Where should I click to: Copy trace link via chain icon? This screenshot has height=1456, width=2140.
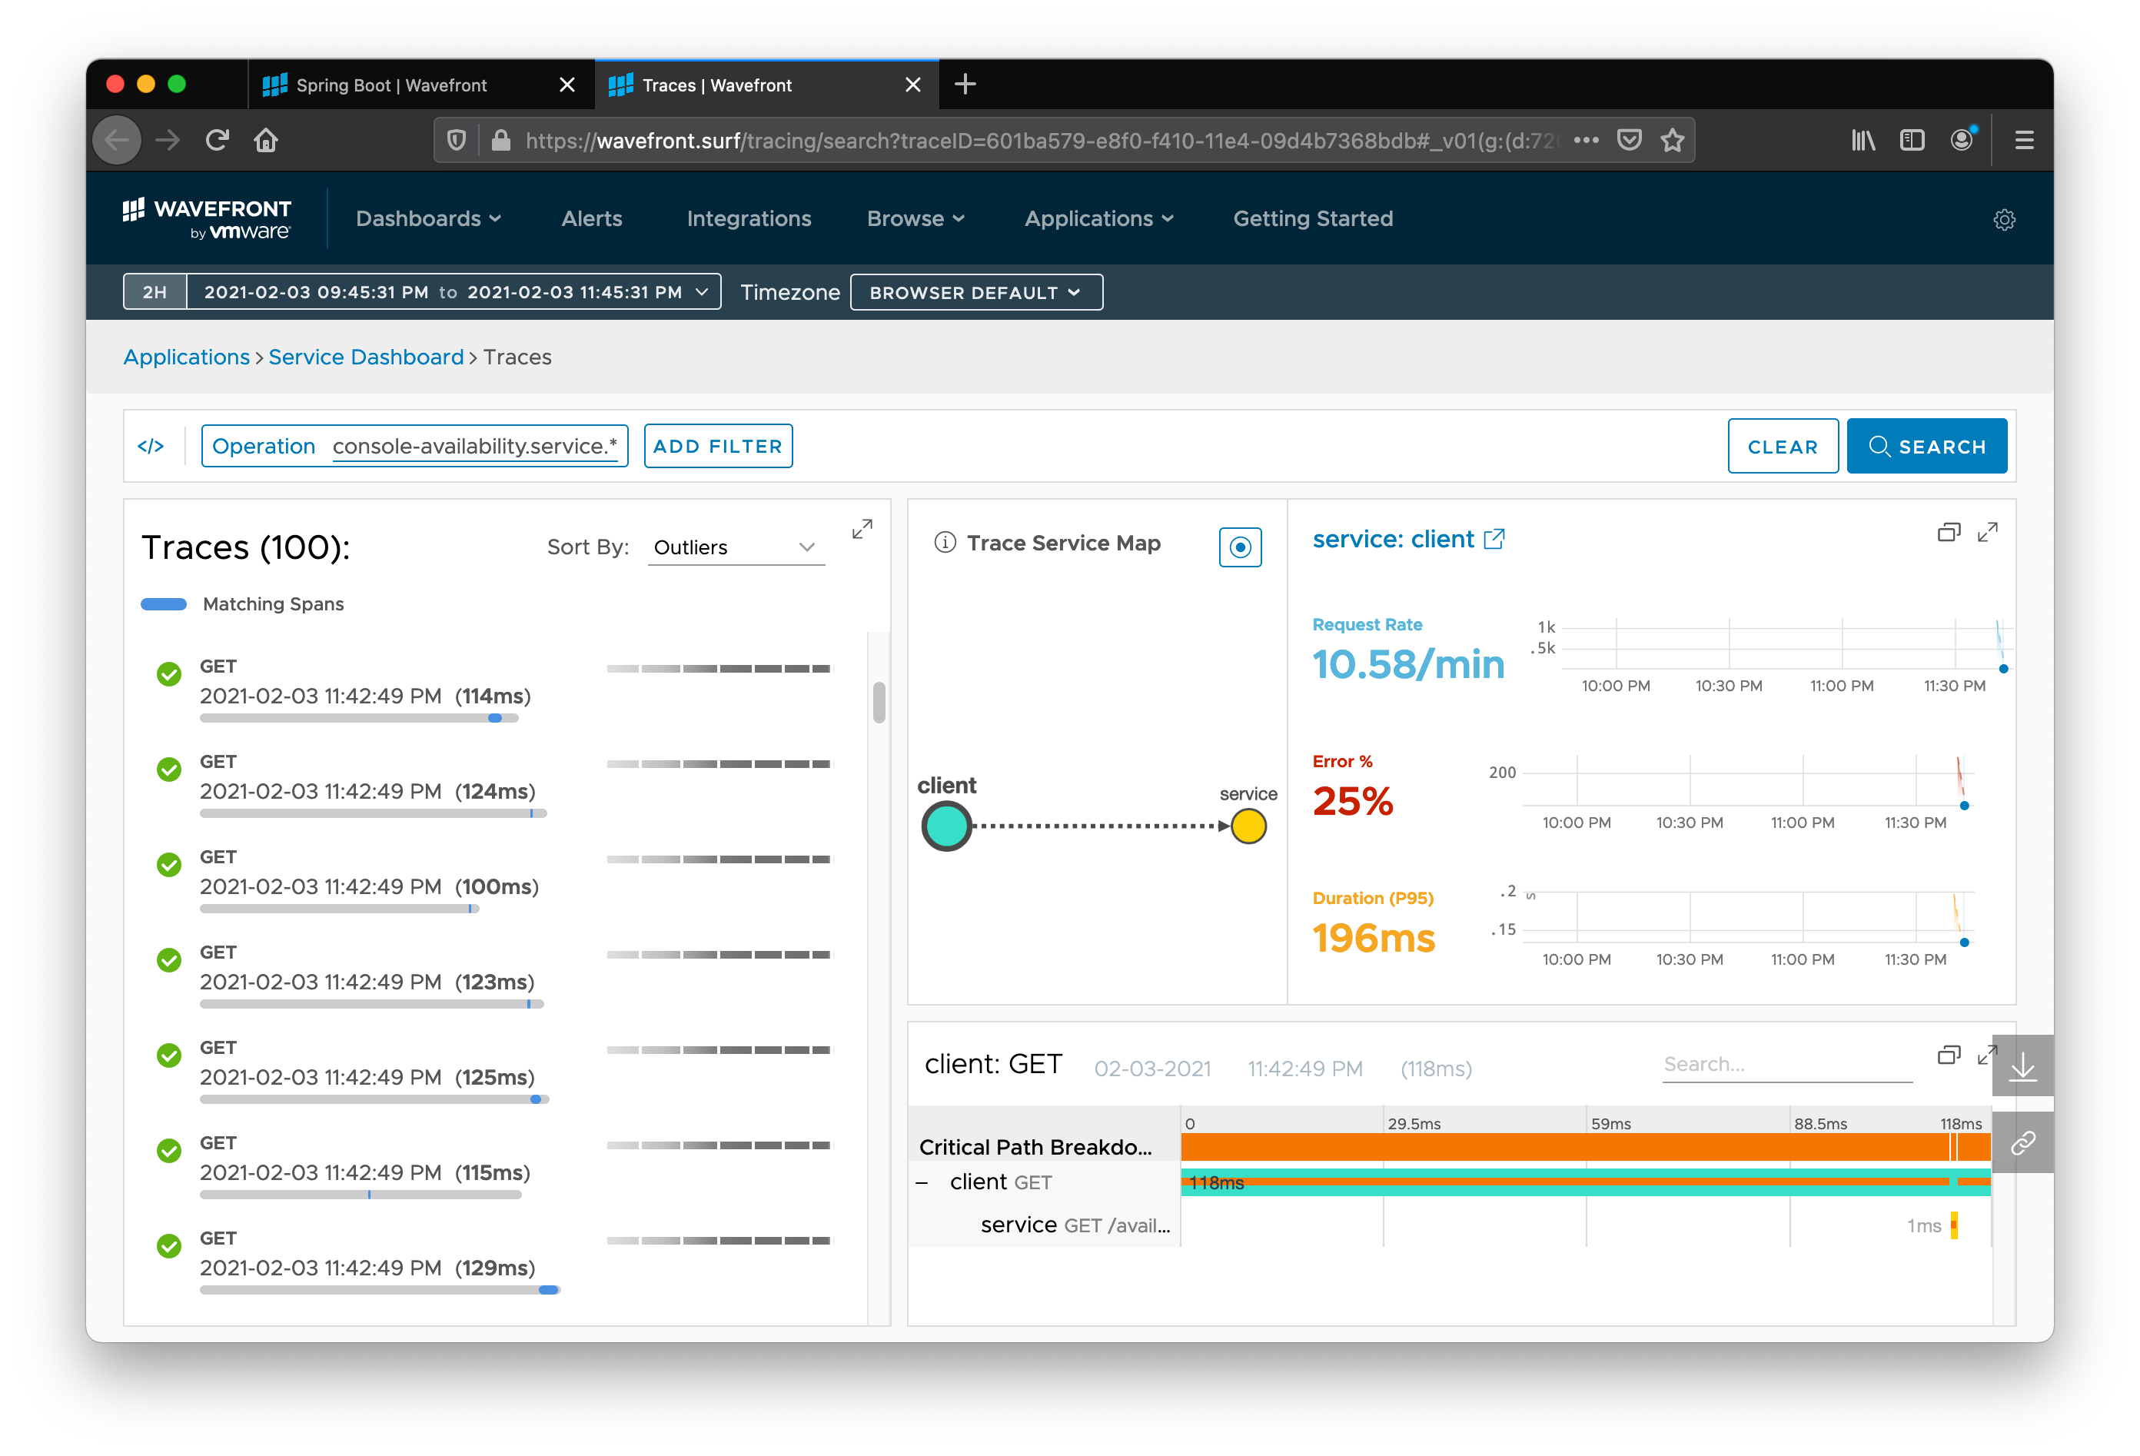click(x=2022, y=1143)
